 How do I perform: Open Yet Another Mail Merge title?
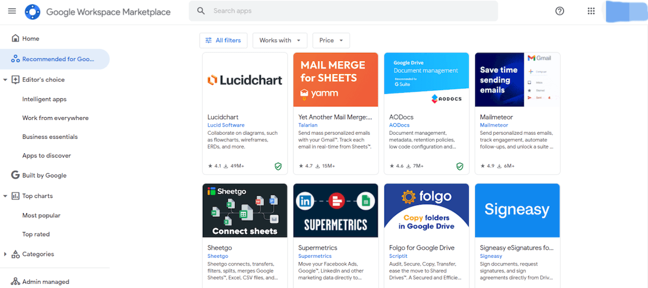point(335,117)
